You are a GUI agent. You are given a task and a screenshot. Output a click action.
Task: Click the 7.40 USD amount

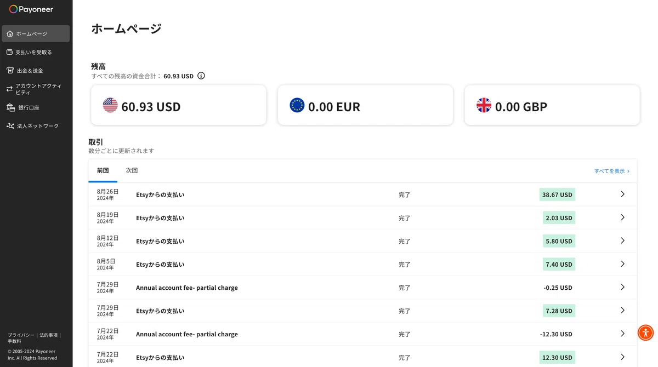(559, 265)
